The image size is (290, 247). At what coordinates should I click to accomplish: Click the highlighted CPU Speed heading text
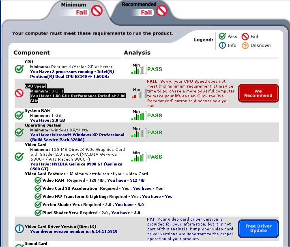pyautogui.click(x=36, y=86)
